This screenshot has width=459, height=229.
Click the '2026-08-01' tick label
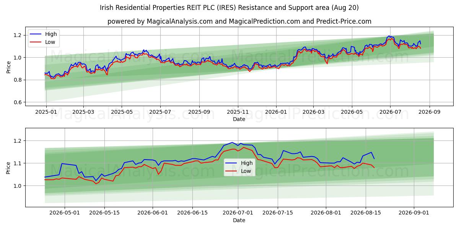327,213
